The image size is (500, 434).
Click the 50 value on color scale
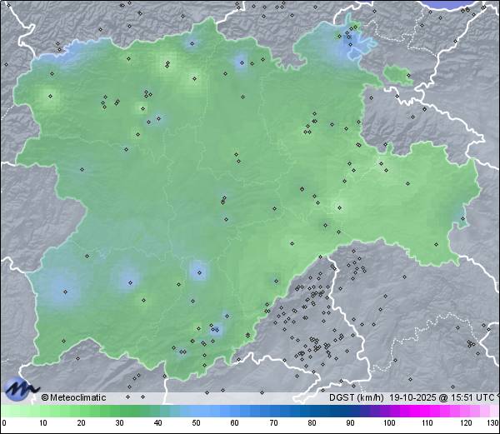click(196, 423)
